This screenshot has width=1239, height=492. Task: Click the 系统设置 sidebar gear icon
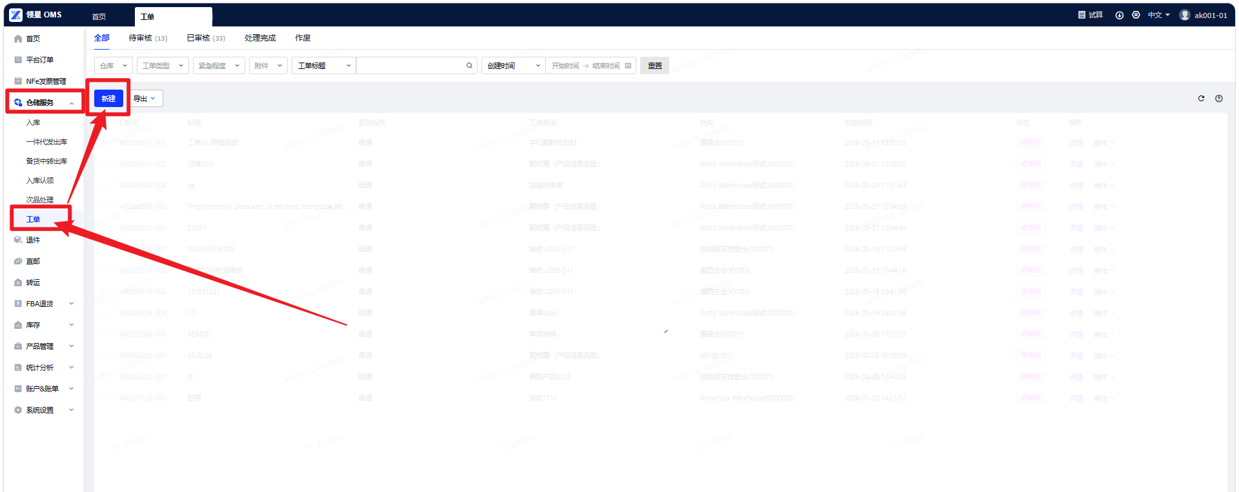18,410
